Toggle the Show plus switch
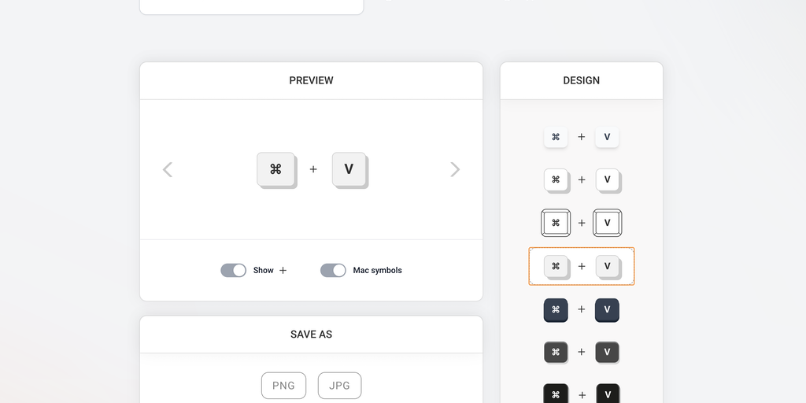The image size is (806, 403). coord(233,270)
